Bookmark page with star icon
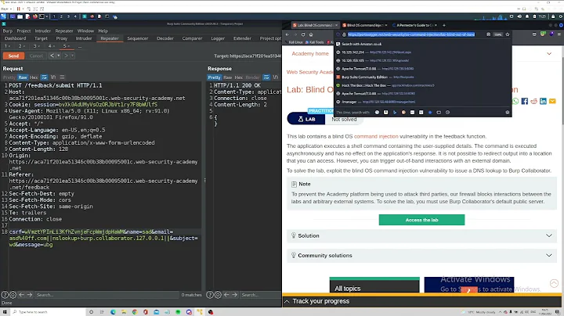The height and width of the screenshot is (316, 564). pyautogui.click(x=508, y=34)
